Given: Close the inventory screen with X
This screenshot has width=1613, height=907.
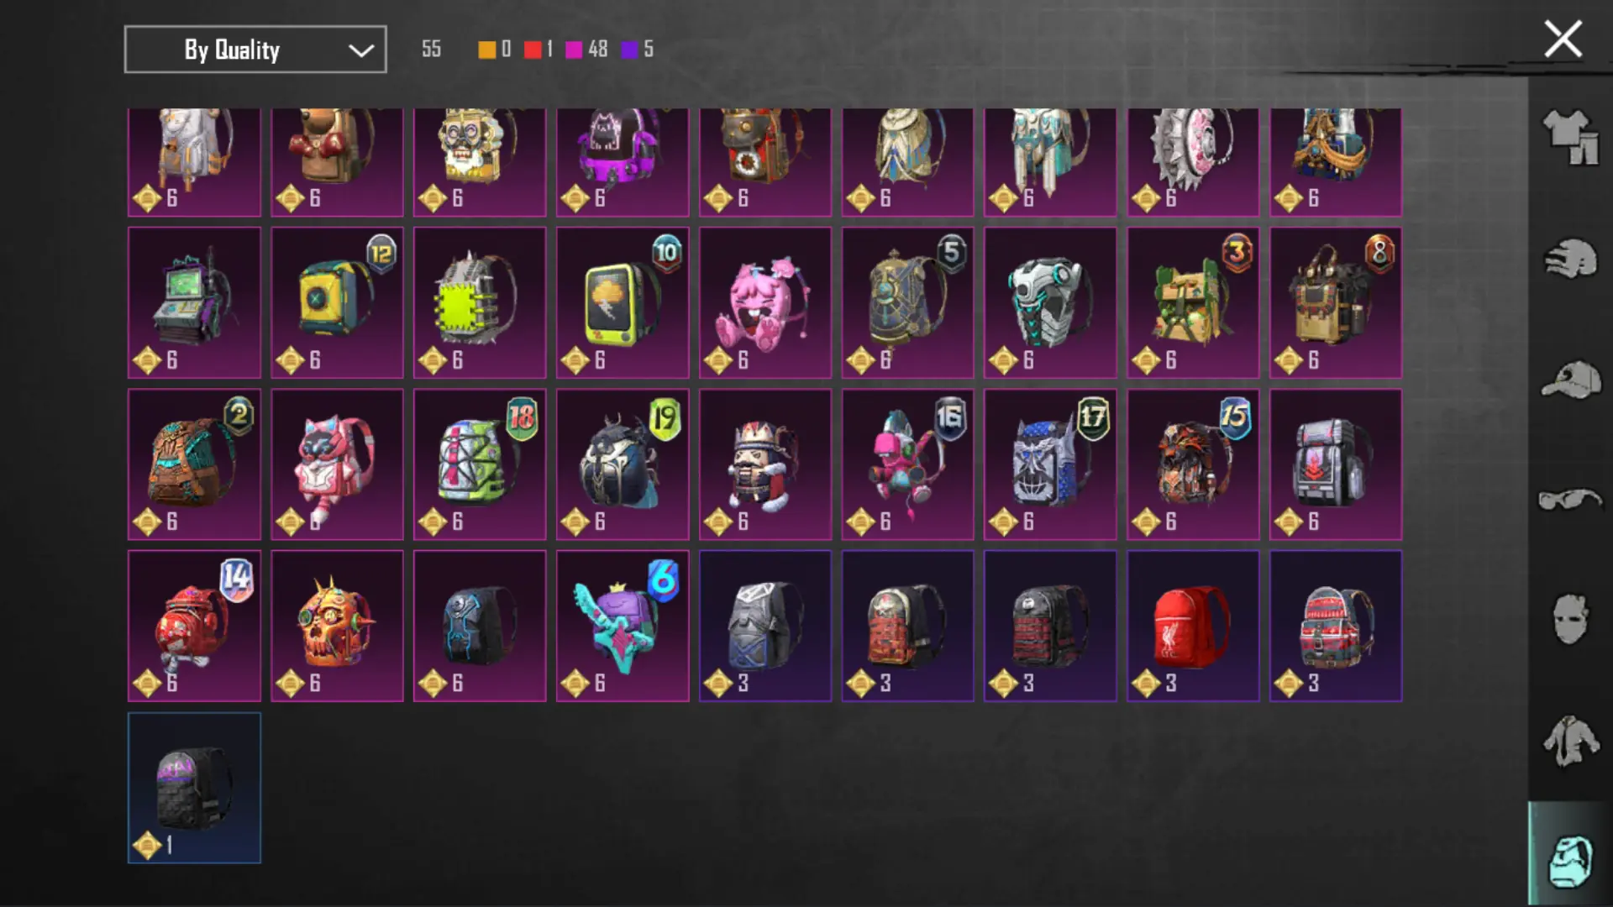Looking at the screenshot, I should tap(1563, 39).
